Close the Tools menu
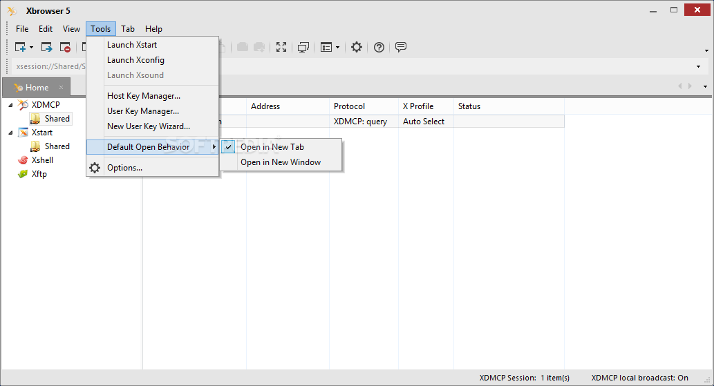Screen dimensions: 714x386 101,28
